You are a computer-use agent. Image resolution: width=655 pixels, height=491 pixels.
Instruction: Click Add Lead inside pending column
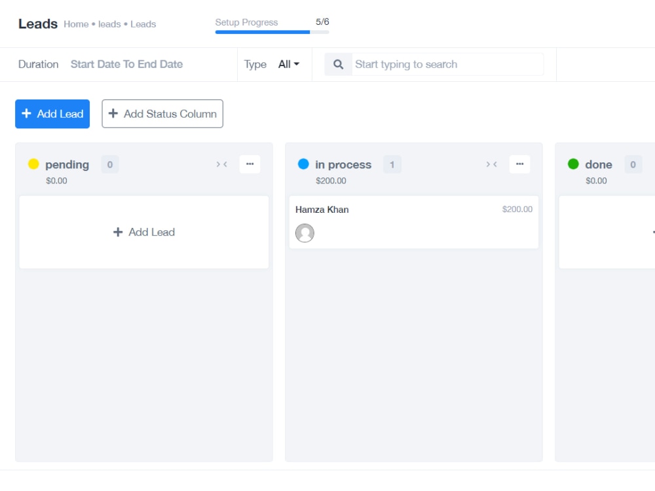coord(144,232)
